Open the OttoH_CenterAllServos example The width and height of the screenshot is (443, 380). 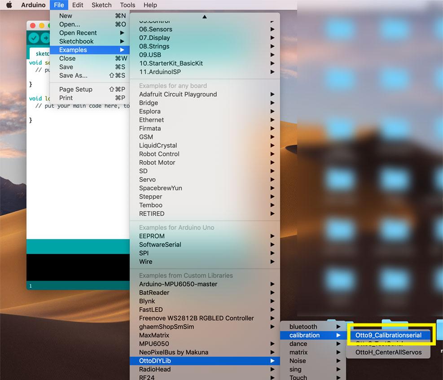click(388, 352)
